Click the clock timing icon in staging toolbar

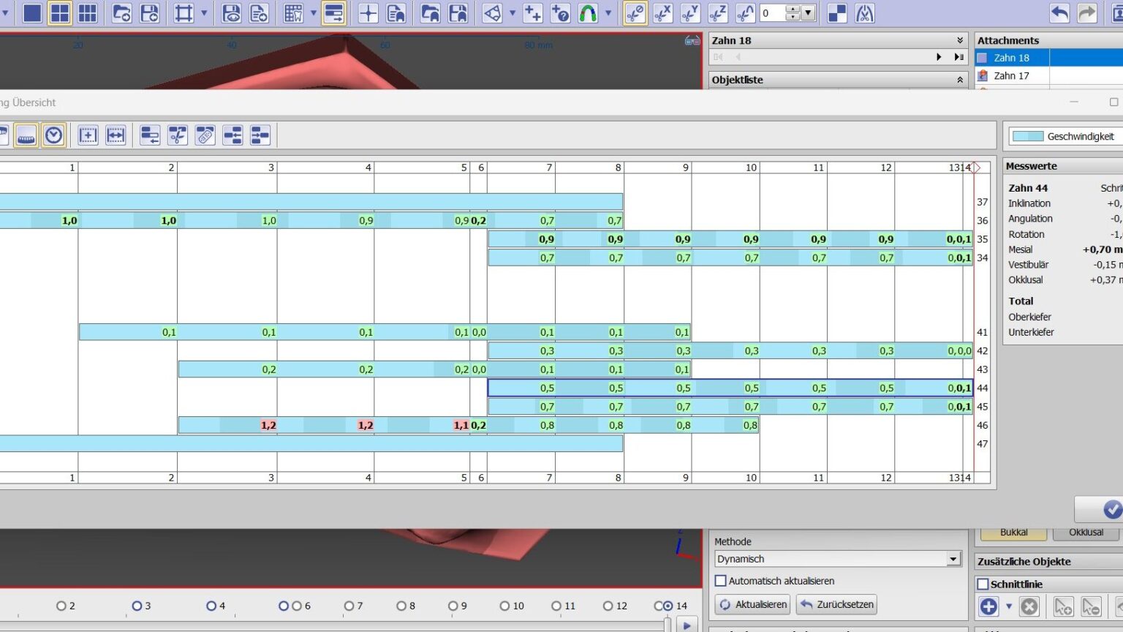[54, 135]
